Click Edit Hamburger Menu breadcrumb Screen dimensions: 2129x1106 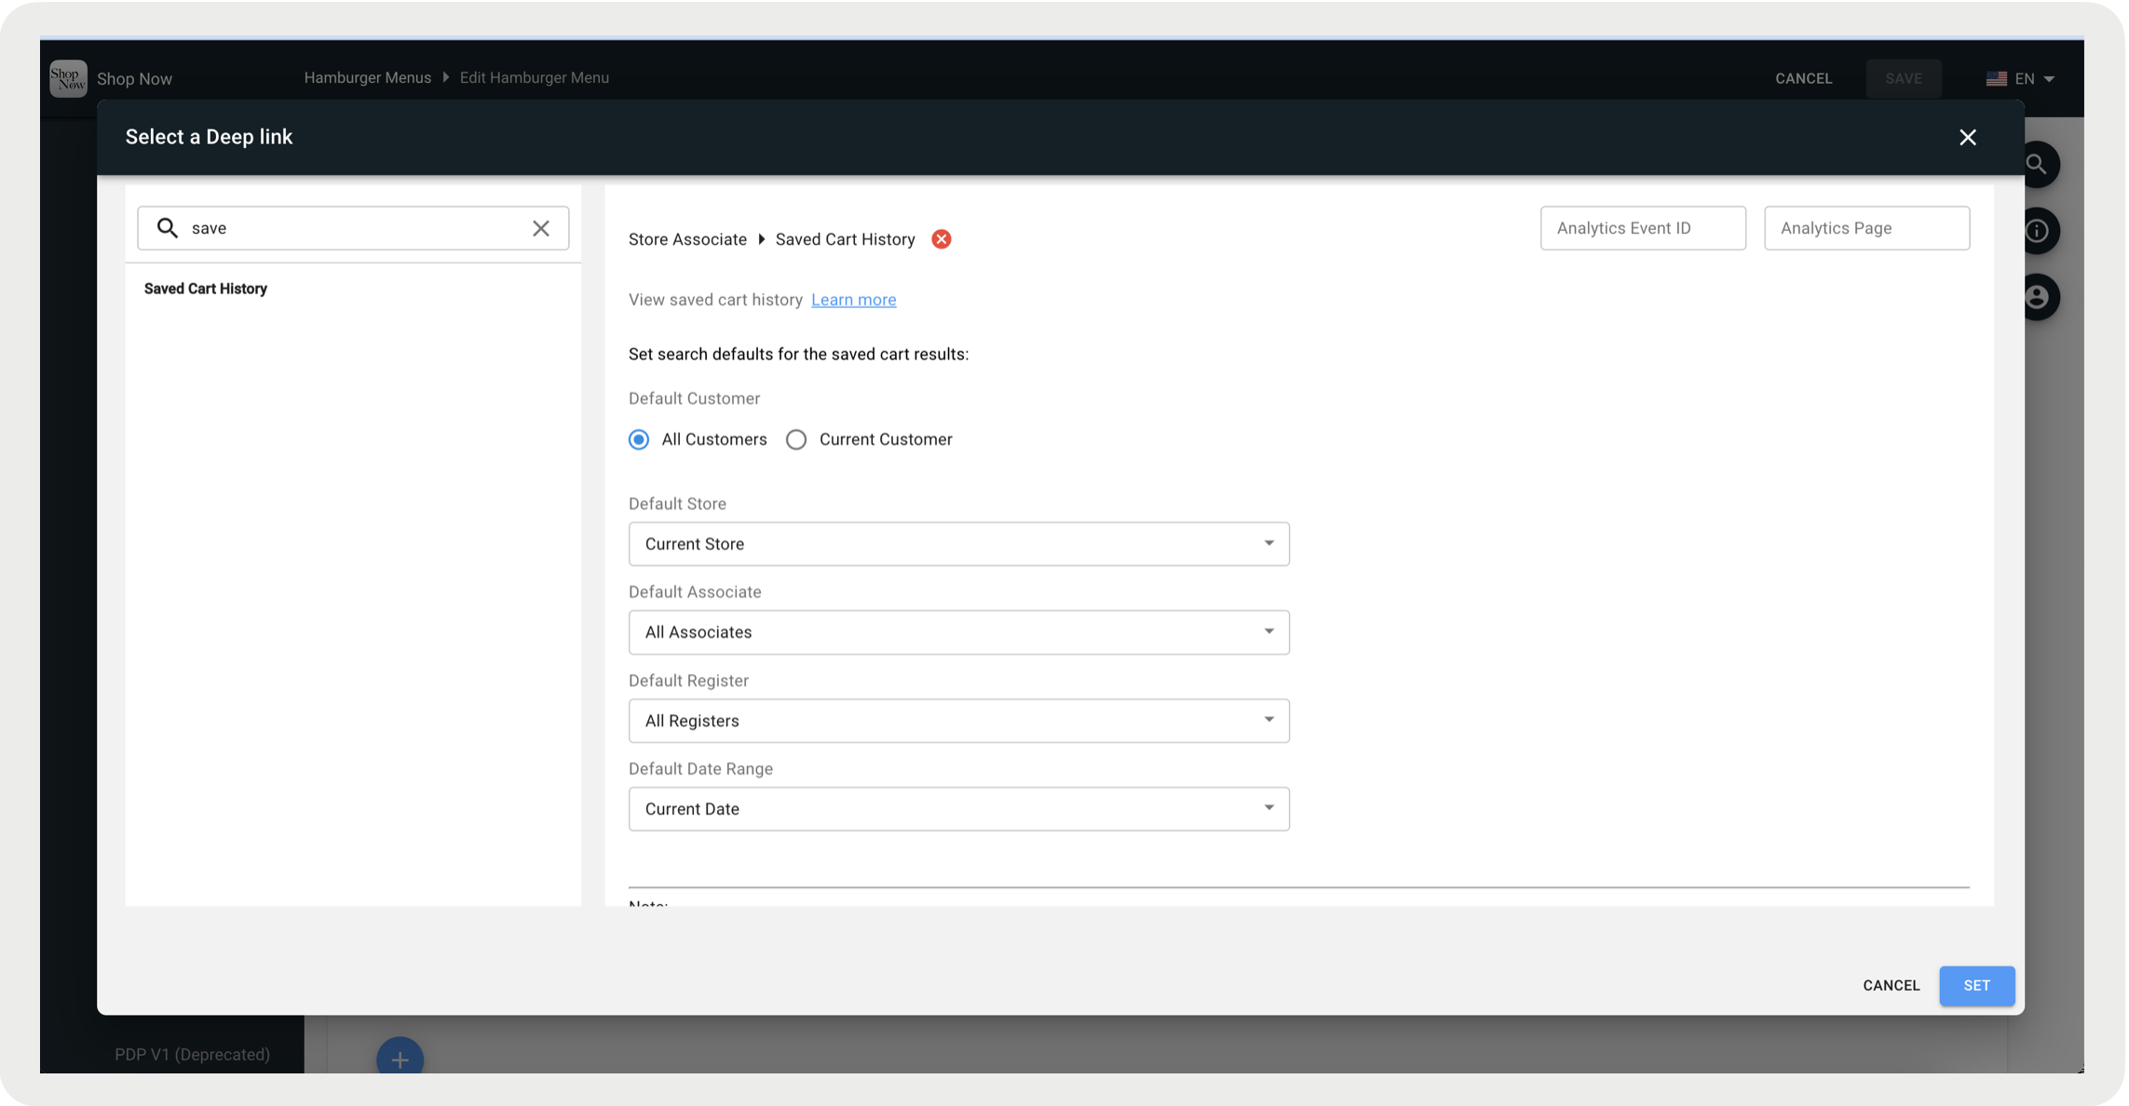click(535, 78)
